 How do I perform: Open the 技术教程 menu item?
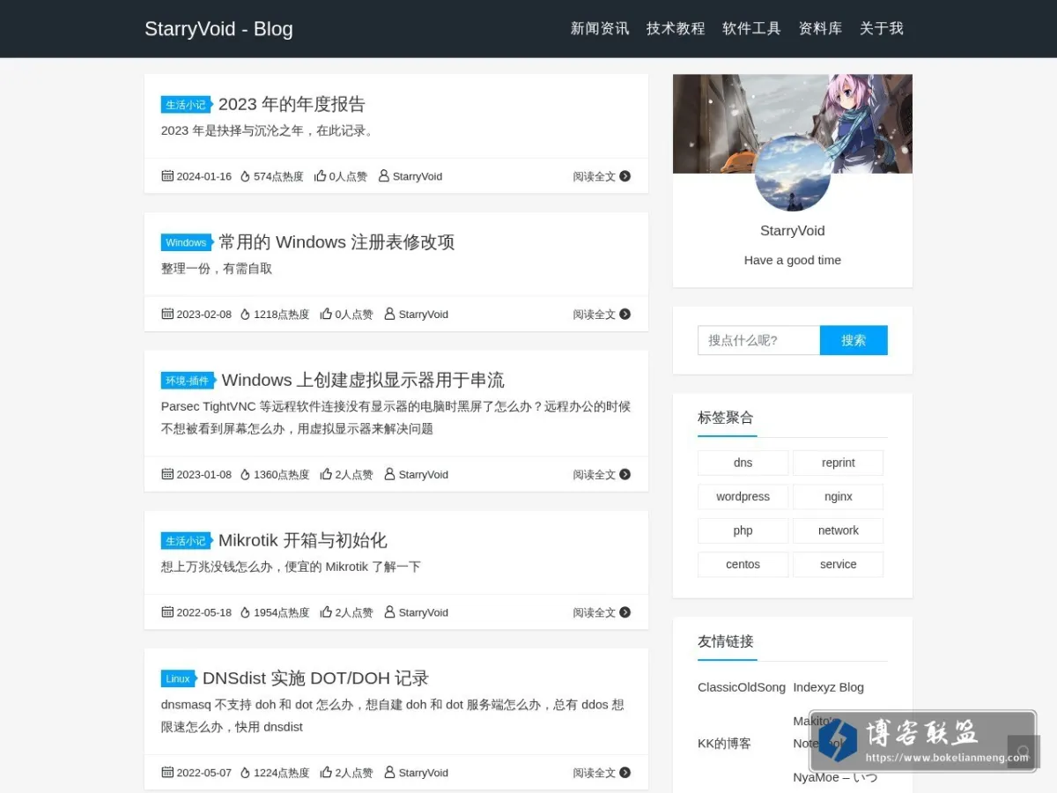(x=676, y=28)
